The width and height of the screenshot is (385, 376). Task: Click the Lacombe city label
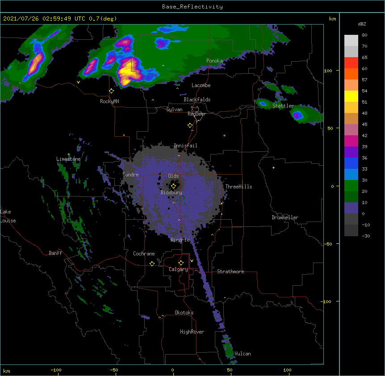[x=201, y=85]
